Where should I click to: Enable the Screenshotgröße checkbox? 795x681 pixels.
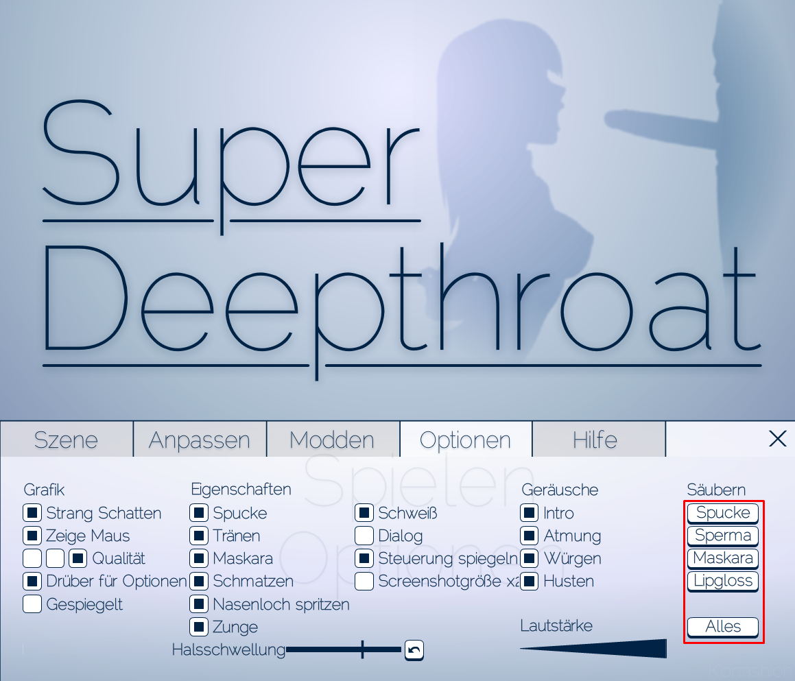pyautogui.click(x=364, y=581)
